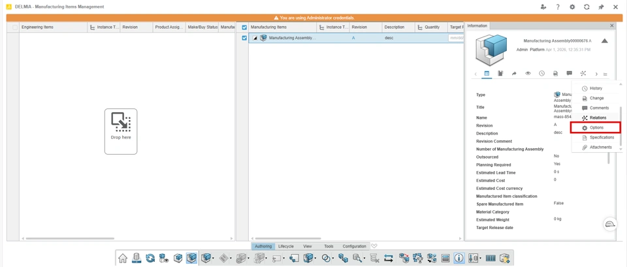Open dropdown next to blue cube create icon
The image size is (627, 267).
pyautogui.click(x=213, y=259)
